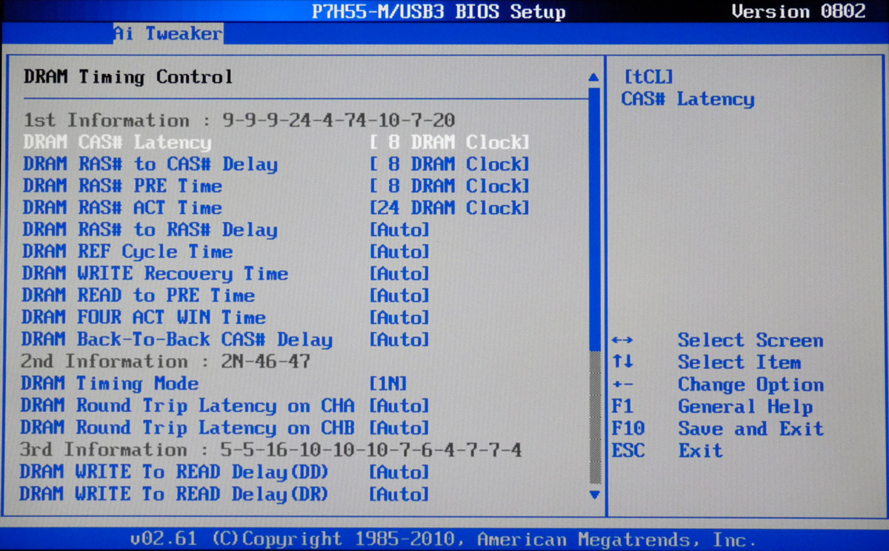Click the American Megatrends copyright footer
This screenshot has width=889, height=551.
coord(444,539)
